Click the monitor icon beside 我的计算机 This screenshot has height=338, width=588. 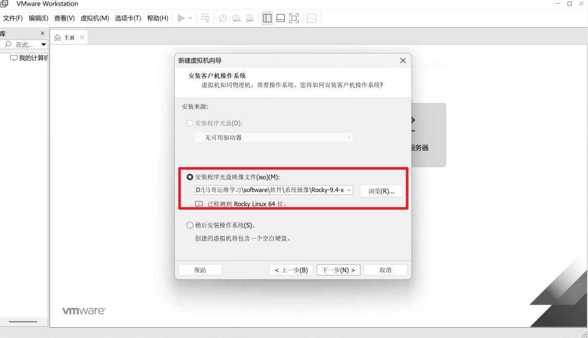point(14,58)
